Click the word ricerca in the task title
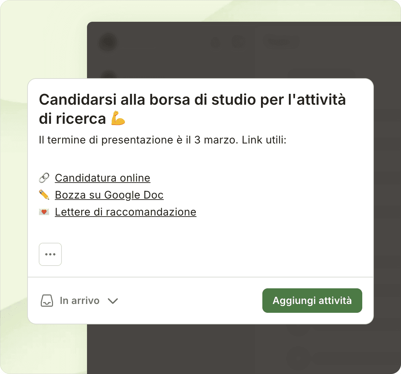The width and height of the screenshot is (401, 374). (x=81, y=119)
